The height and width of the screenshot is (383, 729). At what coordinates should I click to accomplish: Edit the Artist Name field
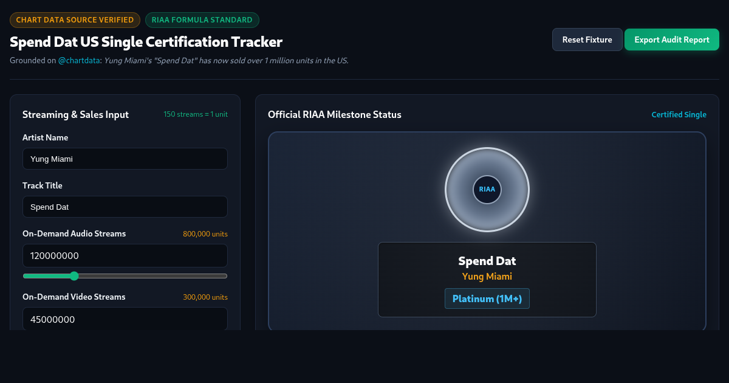click(125, 159)
